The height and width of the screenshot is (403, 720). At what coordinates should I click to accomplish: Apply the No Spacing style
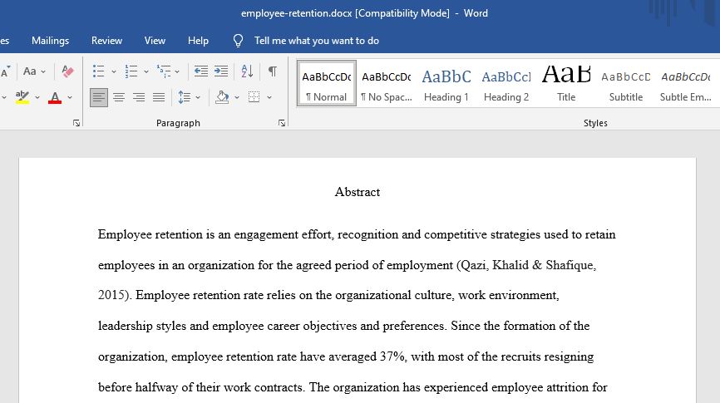pos(386,84)
